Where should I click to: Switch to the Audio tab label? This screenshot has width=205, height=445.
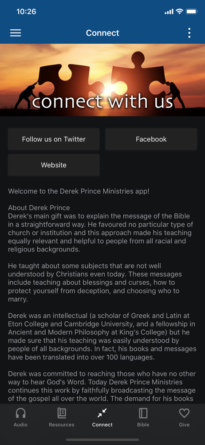(x=21, y=425)
